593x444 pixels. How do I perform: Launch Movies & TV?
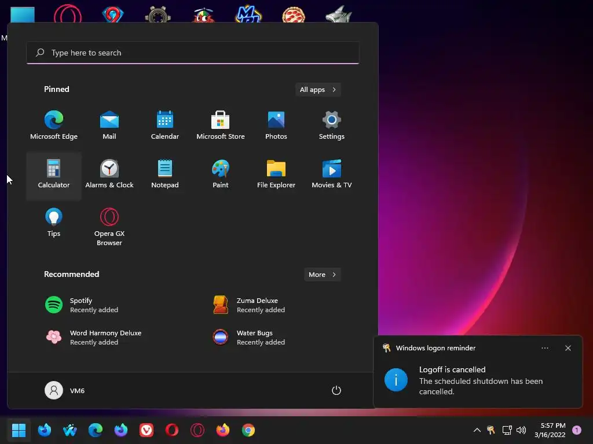[x=332, y=175]
